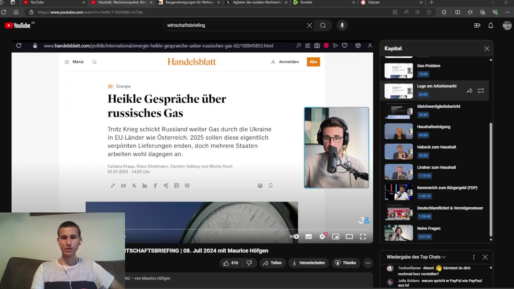
Task: Open the video settings gear
Action: 322,236
